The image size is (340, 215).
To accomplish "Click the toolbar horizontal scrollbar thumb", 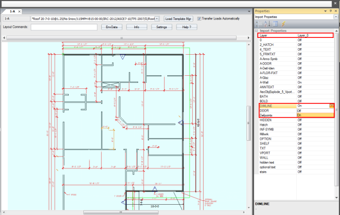I will click(x=121, y=38).
